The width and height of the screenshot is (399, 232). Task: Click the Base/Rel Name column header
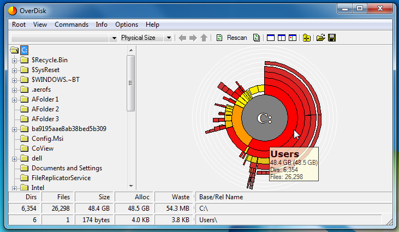294,197
